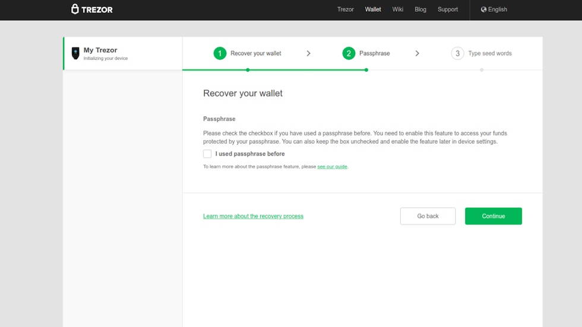Click step 3 circle icon
This screenshot has width=582, height=327.
457,53
